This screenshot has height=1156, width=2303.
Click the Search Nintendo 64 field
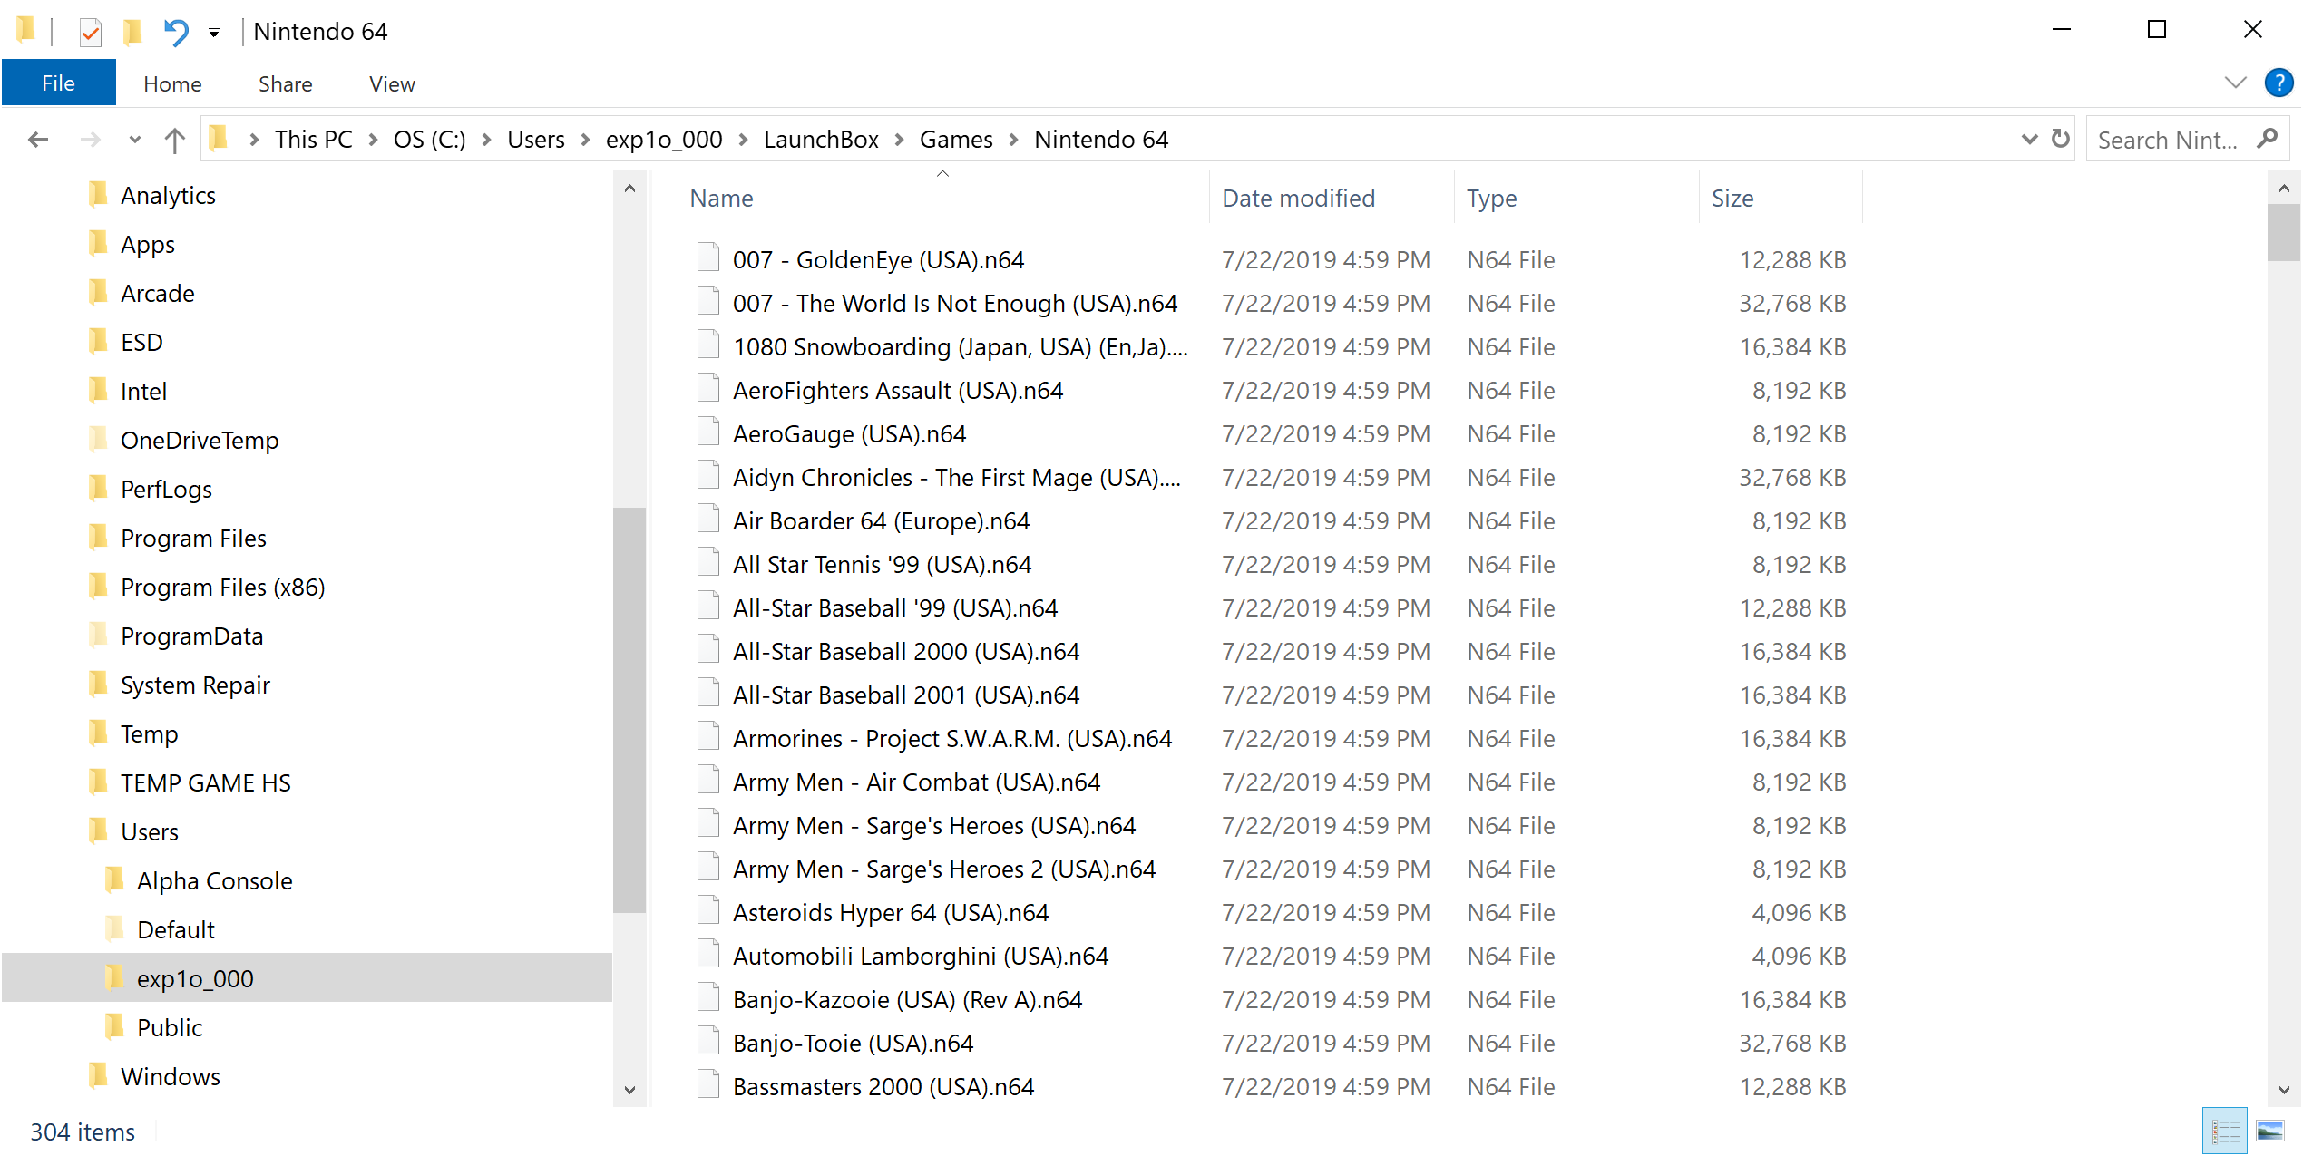click(2188, 140)
